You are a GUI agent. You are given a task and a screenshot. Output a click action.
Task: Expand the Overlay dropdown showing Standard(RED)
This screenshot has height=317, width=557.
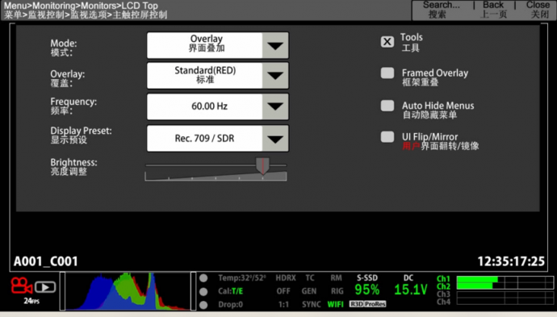[218, 76]
